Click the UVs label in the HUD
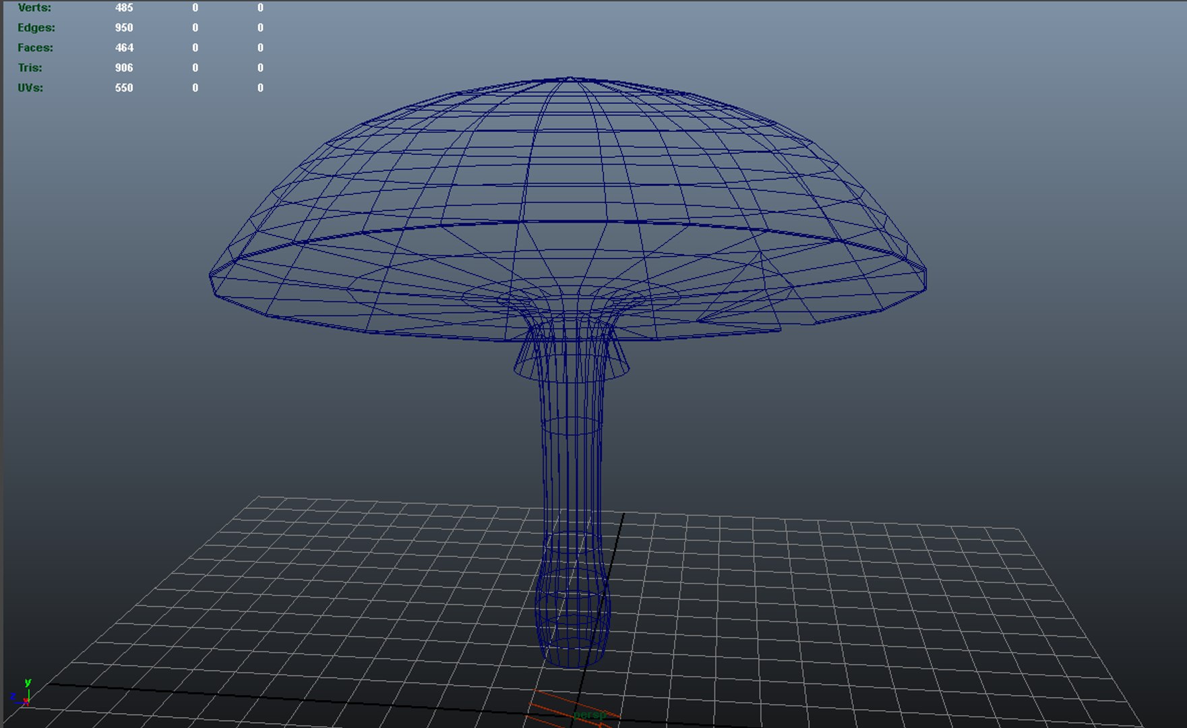Viewport: 1187px width, 728px height. (30, 88)
